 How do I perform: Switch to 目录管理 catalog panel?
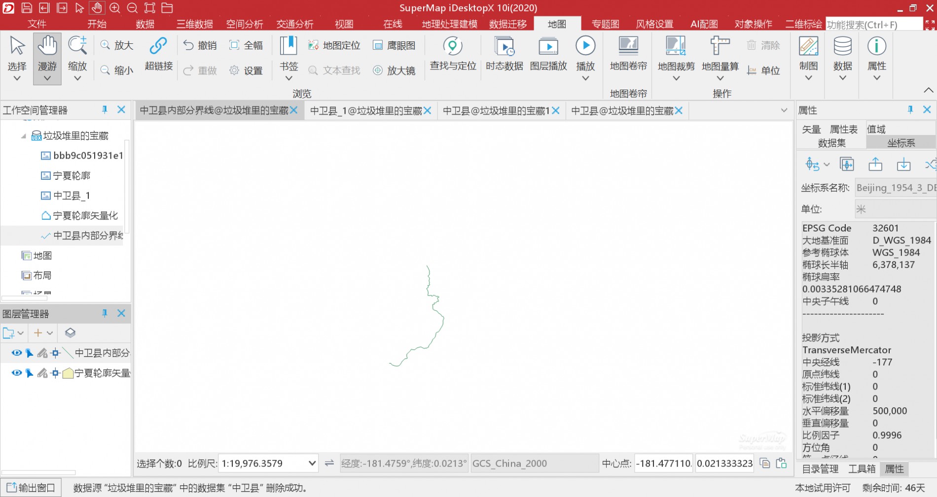(x=821, y=469)
